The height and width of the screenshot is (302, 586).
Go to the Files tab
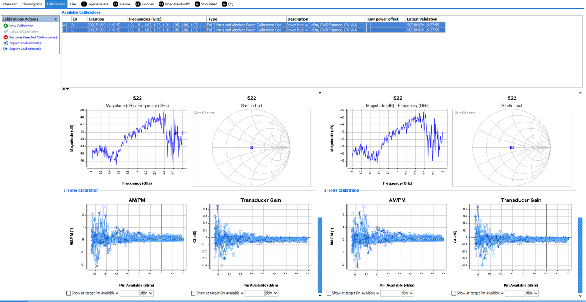pyautogui.click(x=73, y=4)
